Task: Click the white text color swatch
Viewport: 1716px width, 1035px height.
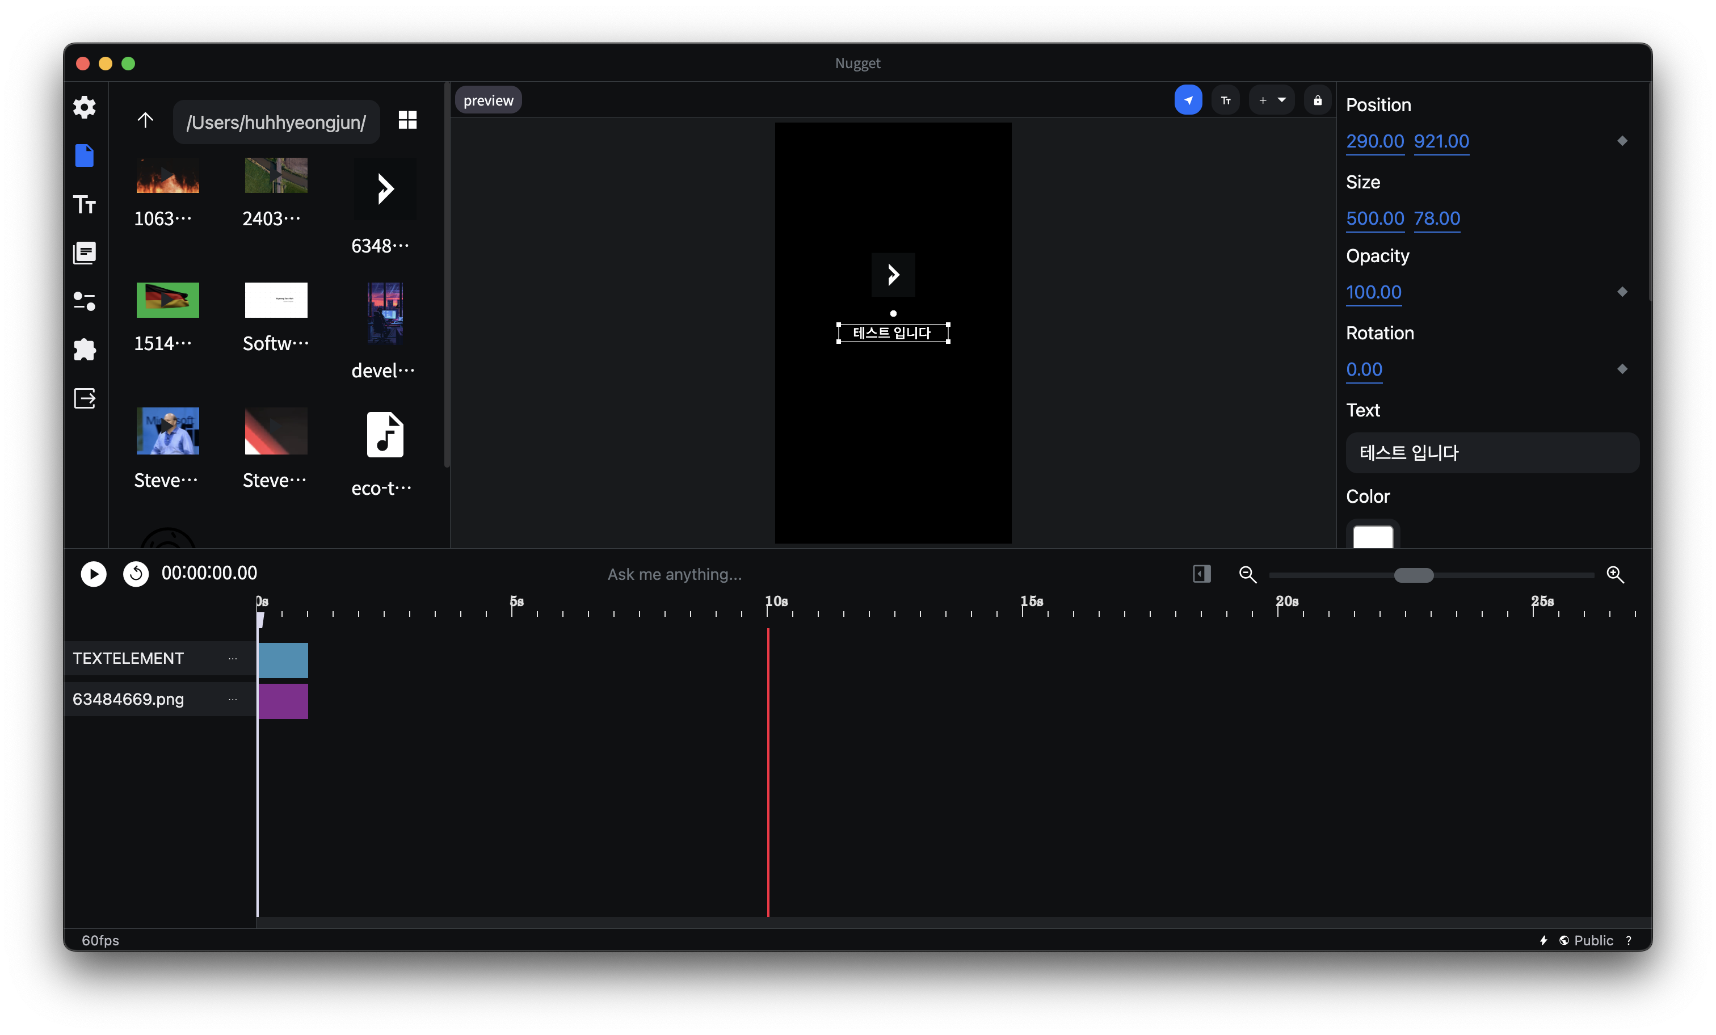Action: [1372, 536]
